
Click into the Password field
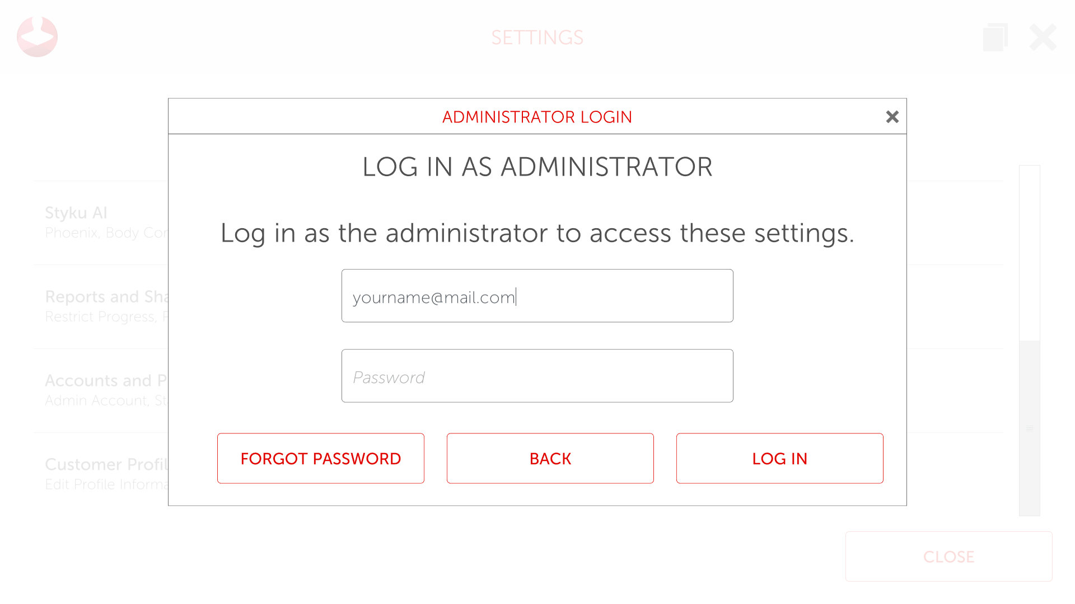click(x=537, y=376)
